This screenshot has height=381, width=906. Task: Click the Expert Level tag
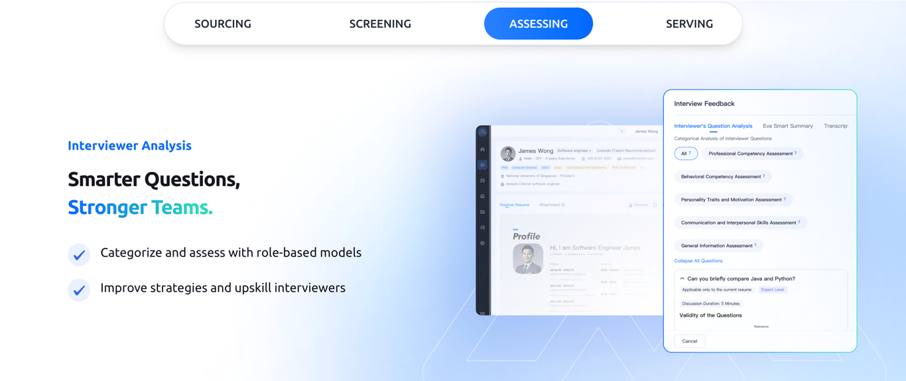[x=773, y=290]
